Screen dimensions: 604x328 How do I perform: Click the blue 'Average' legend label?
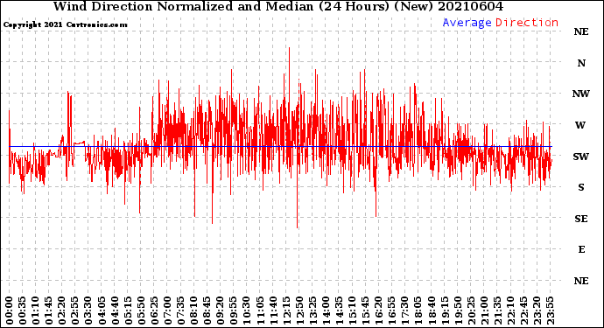click(x=467, y=23)
